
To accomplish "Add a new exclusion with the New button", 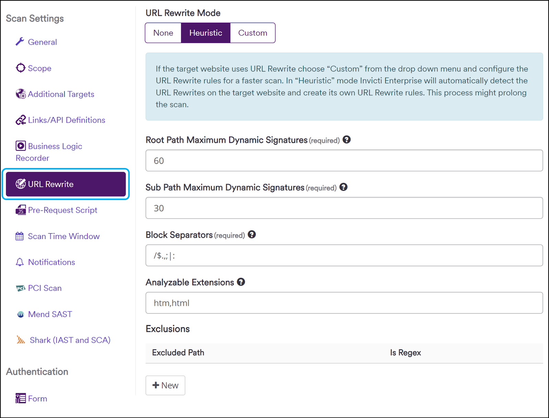I will 165,385.
